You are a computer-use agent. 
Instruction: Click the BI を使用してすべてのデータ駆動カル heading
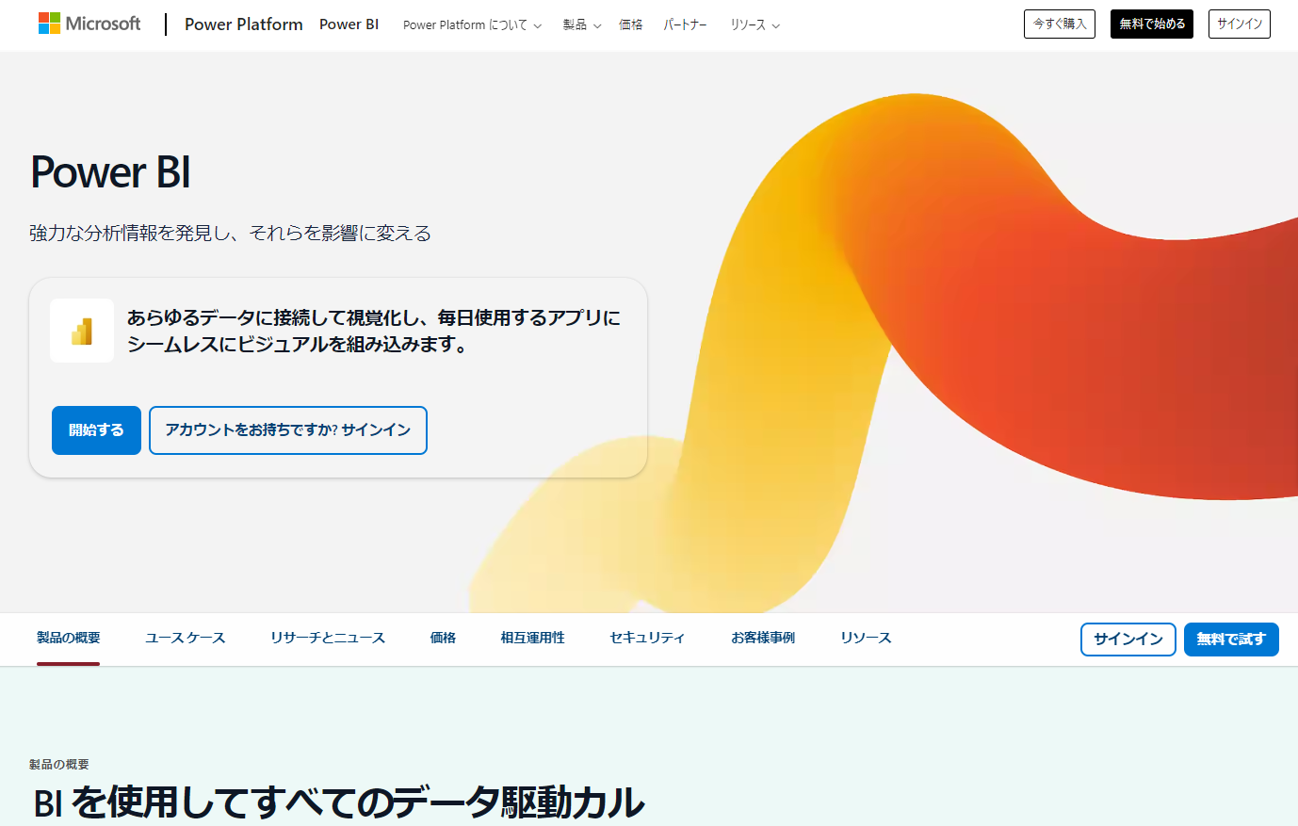339,802
